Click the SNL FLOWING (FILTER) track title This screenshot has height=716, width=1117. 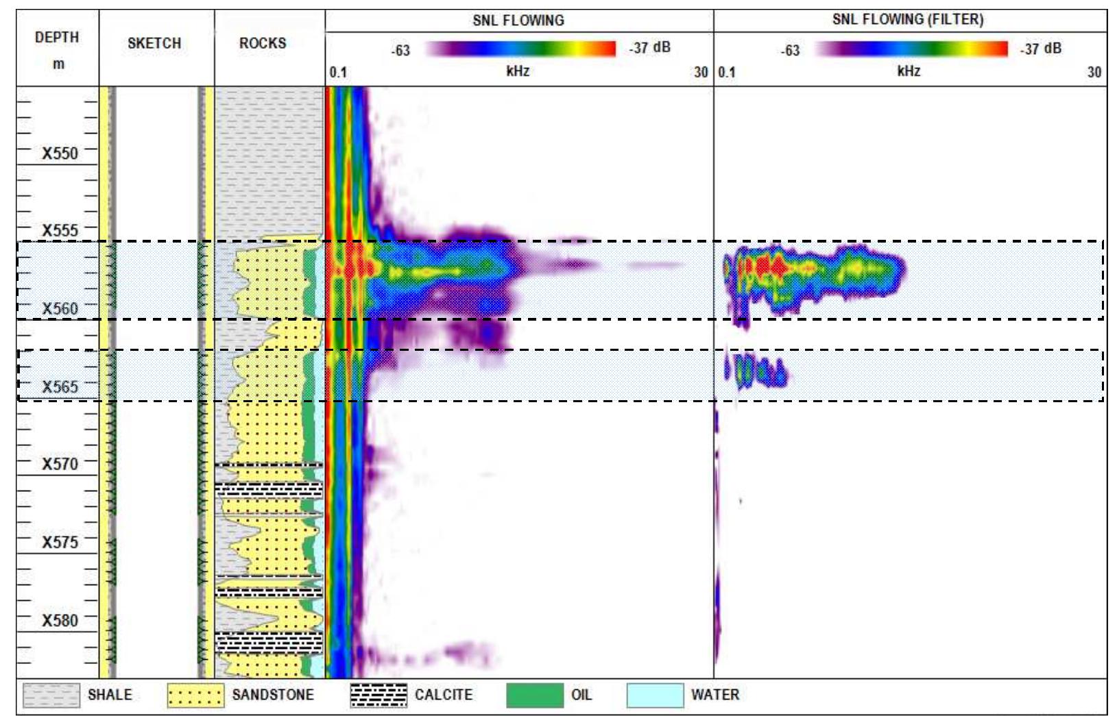tap(908, 19)
